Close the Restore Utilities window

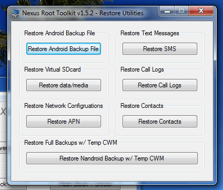coord(201,11)
